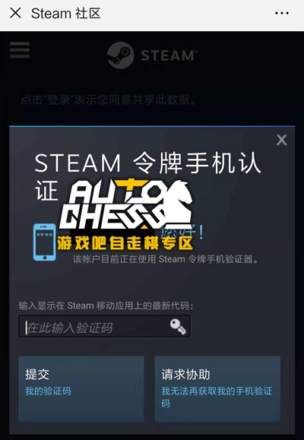304x440 pixels.
Task: Open the three-dot more options menu
Action: point(282,13)
